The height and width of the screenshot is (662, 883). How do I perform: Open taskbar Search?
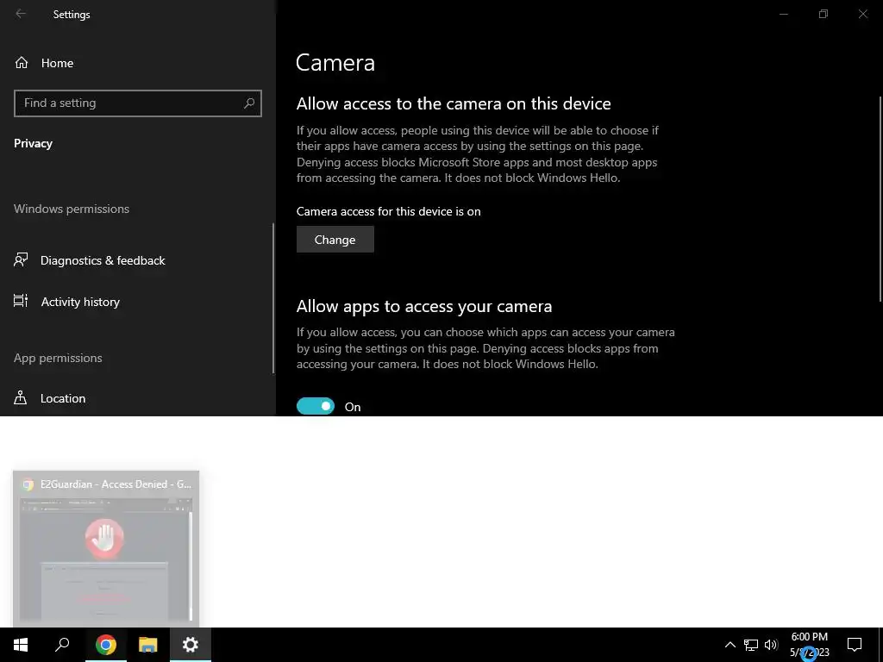tap(62, 645)
